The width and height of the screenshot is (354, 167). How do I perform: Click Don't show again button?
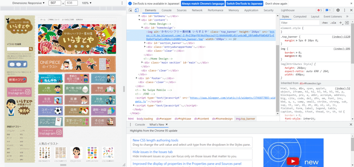pos(276,4)
